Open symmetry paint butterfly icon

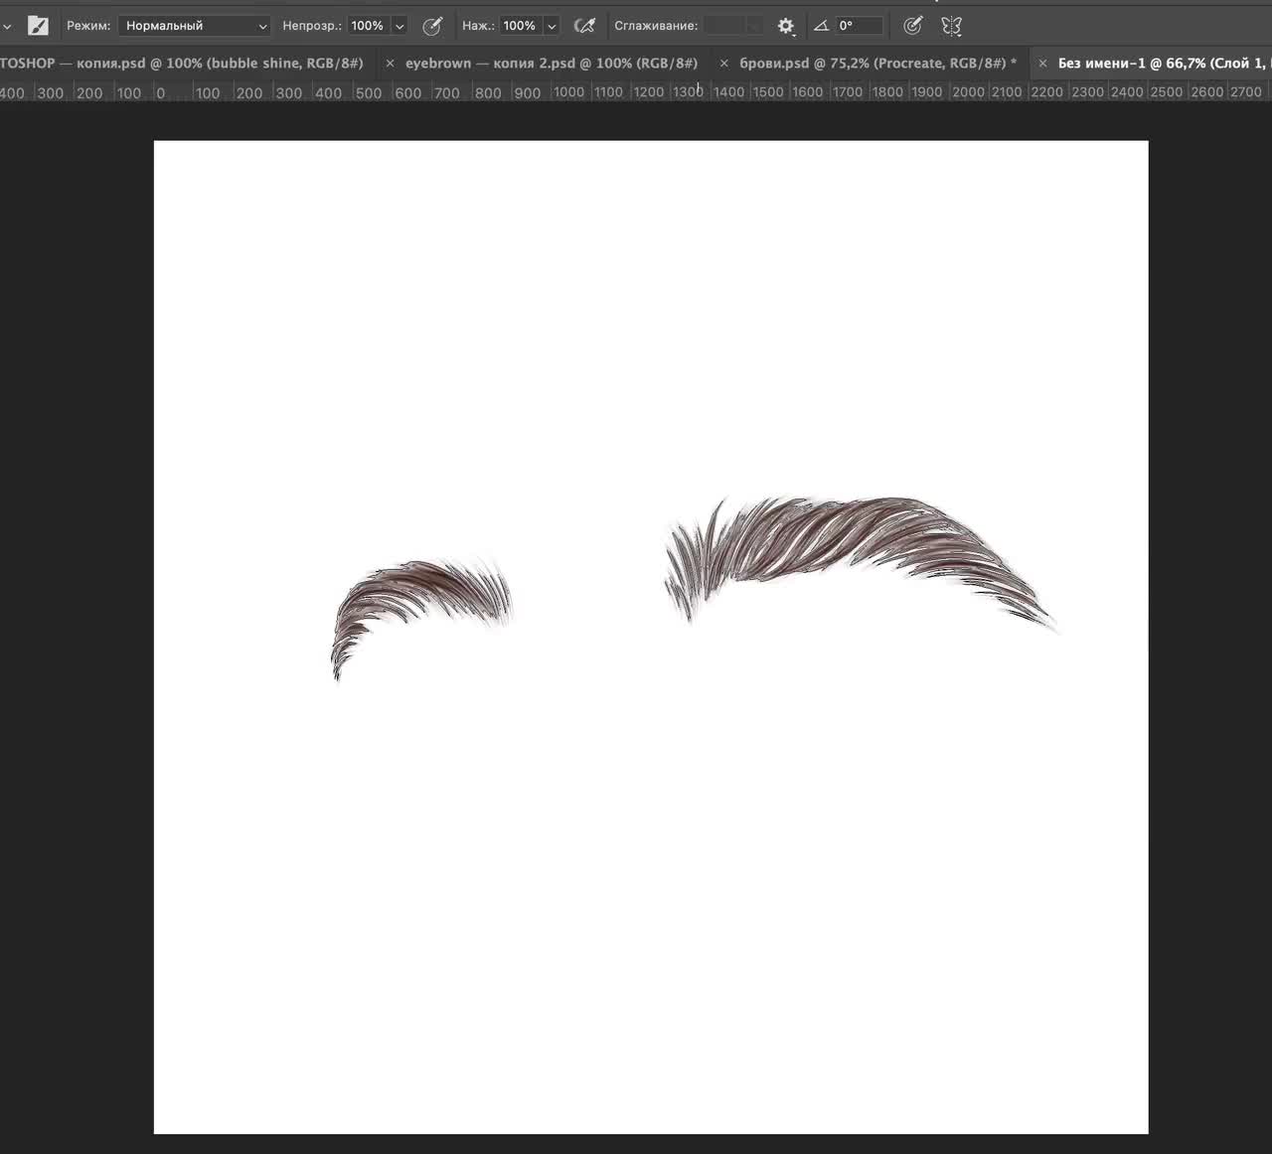pyautogui.click(x=951, y=26)
